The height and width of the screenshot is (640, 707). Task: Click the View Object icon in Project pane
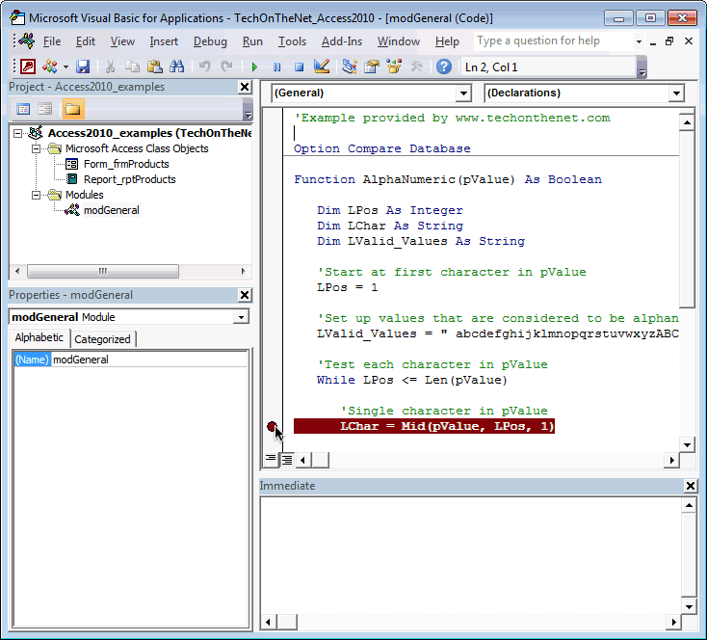pos(44,109)
